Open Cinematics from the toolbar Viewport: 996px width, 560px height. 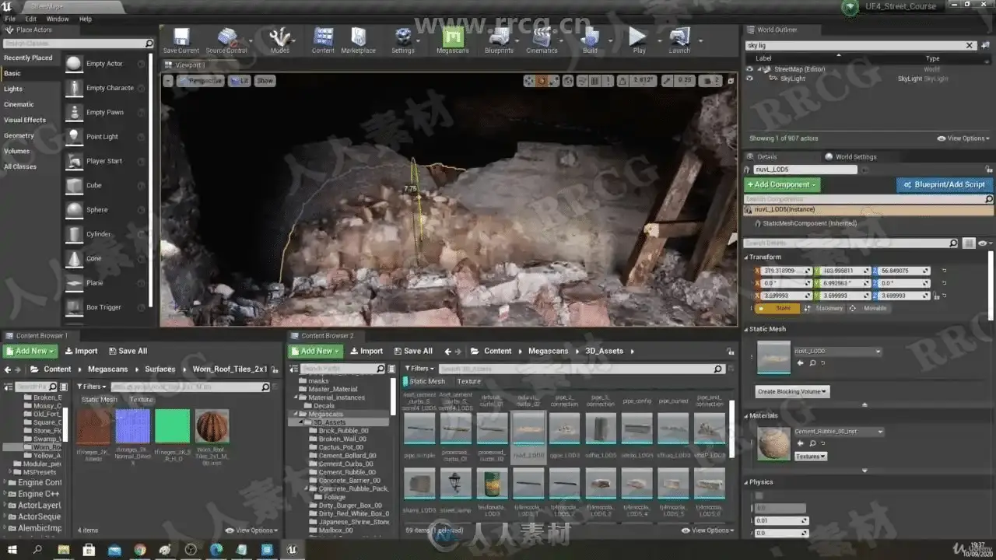[541, 37]
